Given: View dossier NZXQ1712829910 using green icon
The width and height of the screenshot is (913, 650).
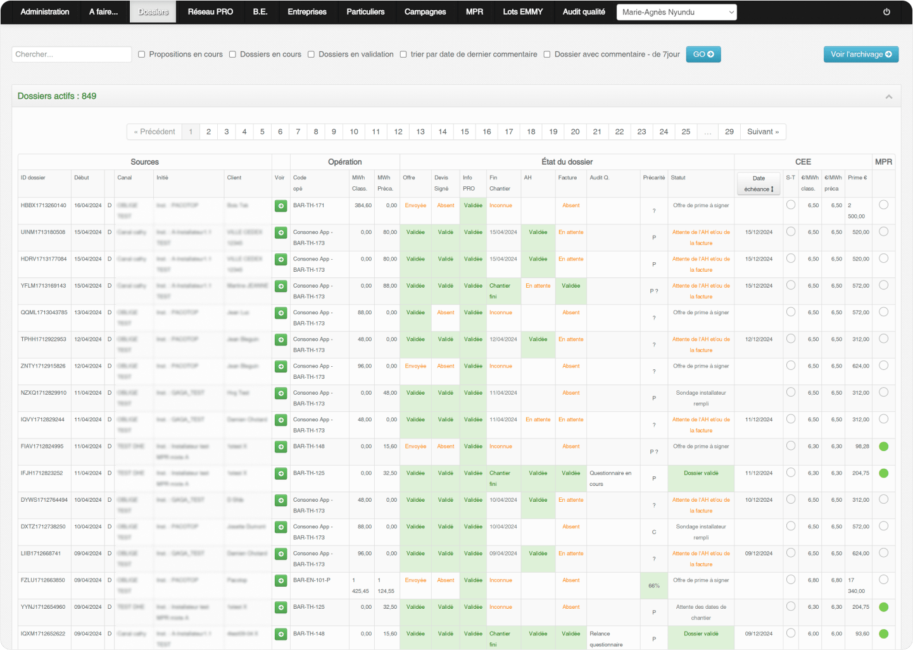Looking at the screenshot, I should click(x=280, y=393).
